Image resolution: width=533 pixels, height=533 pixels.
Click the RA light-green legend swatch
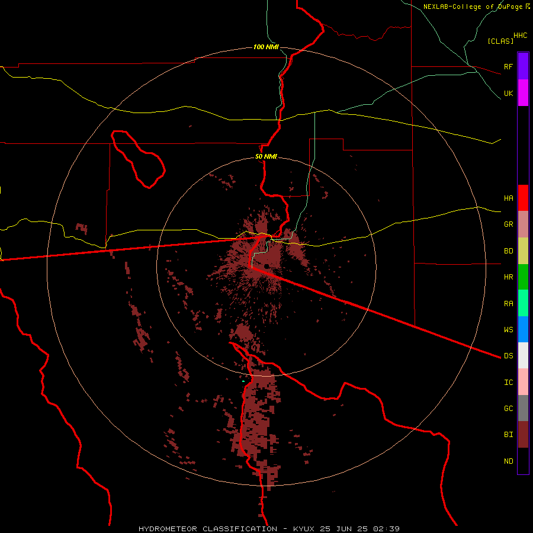point(523,303)
